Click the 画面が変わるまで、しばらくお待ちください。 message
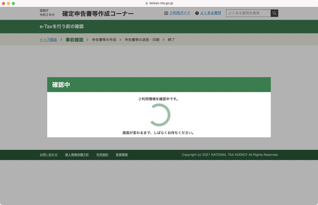The height and width of the screenshot is (205, 318). 158,133
